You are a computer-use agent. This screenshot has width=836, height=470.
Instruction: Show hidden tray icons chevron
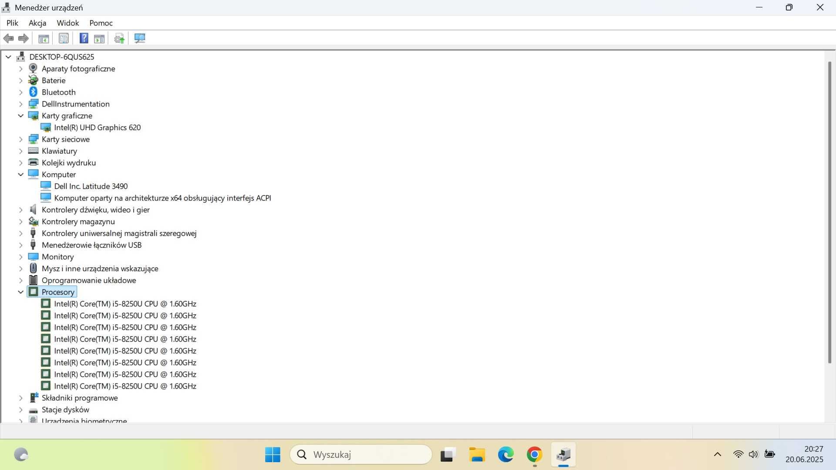pyautogui.click(x=718, y=454)
